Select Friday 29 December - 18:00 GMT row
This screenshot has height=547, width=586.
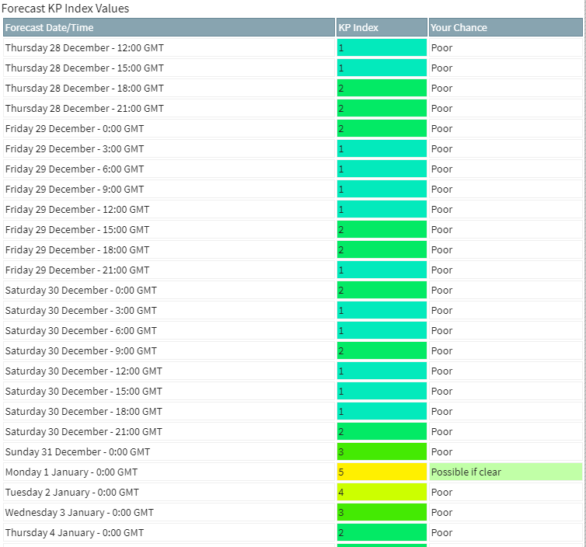pyautogui.click(x=293, y=249)
